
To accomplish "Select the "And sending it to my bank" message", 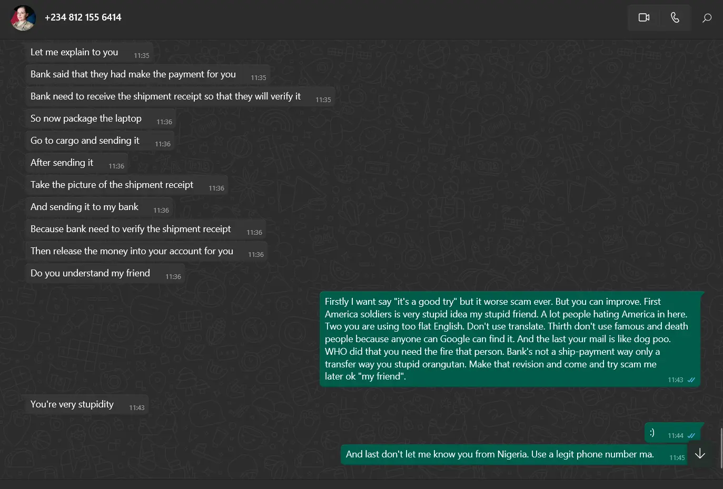I will pyautogui.click(x=99, y=207).
